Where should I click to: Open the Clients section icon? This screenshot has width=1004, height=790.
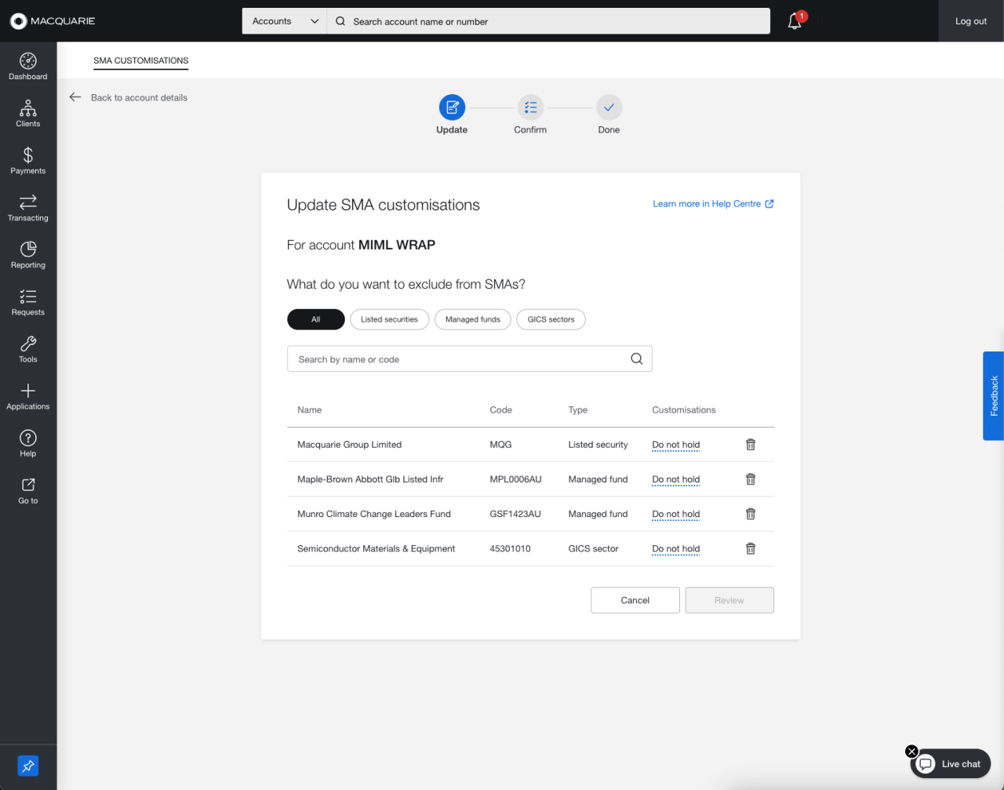28,108
